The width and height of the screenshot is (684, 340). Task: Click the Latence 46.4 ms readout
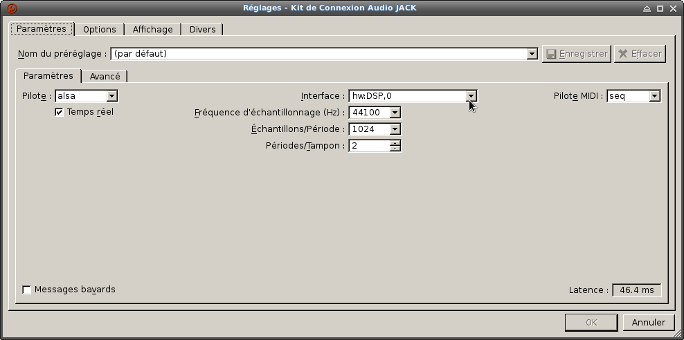click(636, 290)
